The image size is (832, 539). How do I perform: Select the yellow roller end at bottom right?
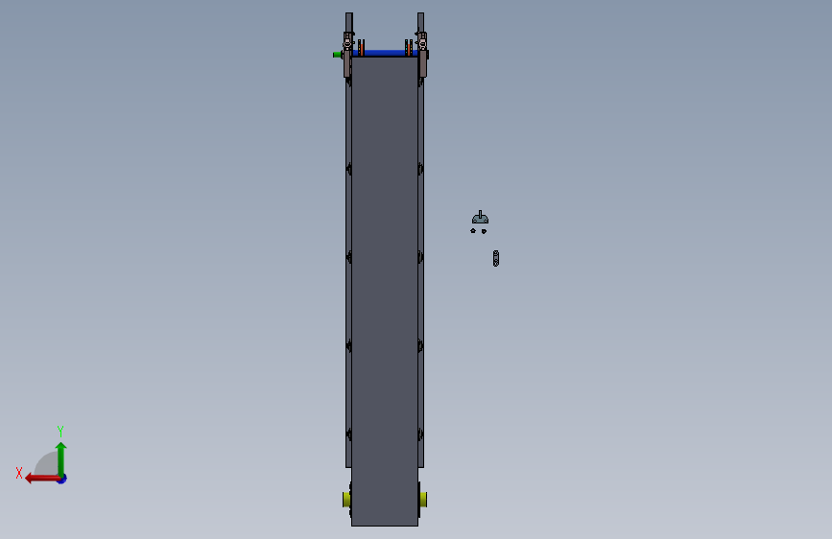(x=423, y=500)
